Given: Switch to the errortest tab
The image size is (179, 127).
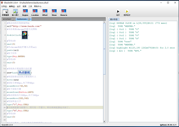Looking at the screenshot, I should point(7,19).
